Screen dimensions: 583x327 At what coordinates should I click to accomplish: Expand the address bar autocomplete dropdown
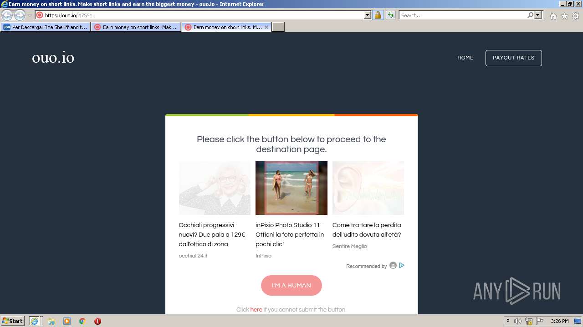tap(368, 15)
